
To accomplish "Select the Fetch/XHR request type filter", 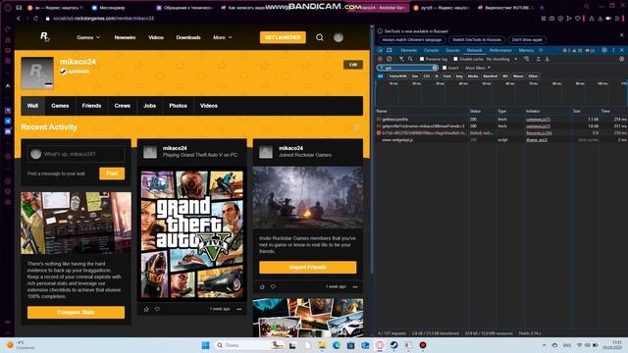I will coord(397,76).
